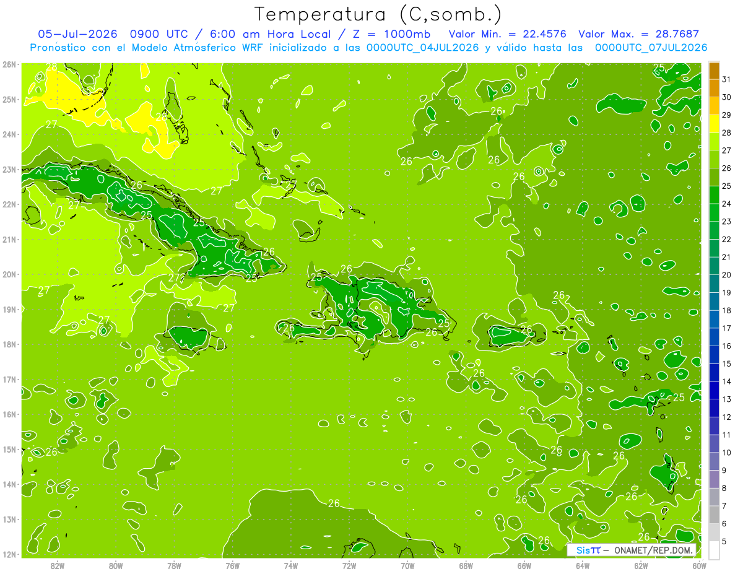Click longitude axis label "72W"
Image resolution: width=743 pixels, height=574 pixels.
349,565
